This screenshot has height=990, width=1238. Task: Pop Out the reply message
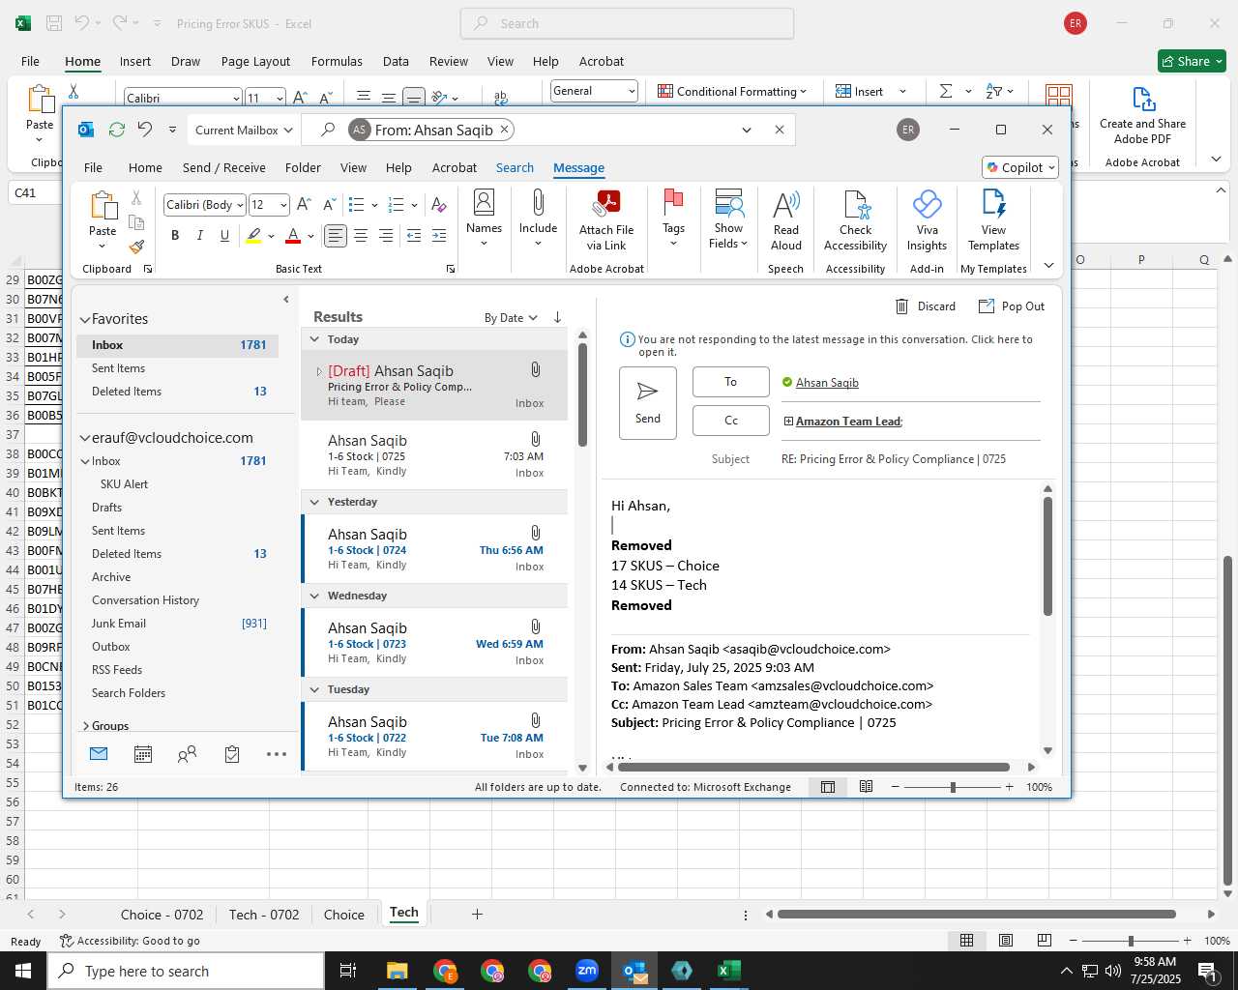tap(1012, 306)
